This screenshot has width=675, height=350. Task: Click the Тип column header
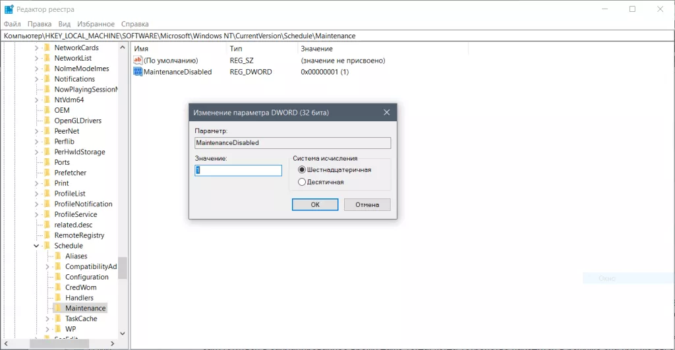236,49
